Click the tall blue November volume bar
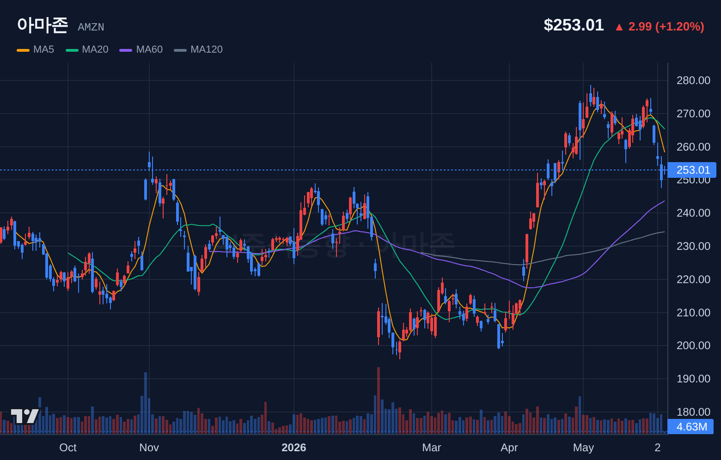721x460 pixels. click(x=146, y=403)
